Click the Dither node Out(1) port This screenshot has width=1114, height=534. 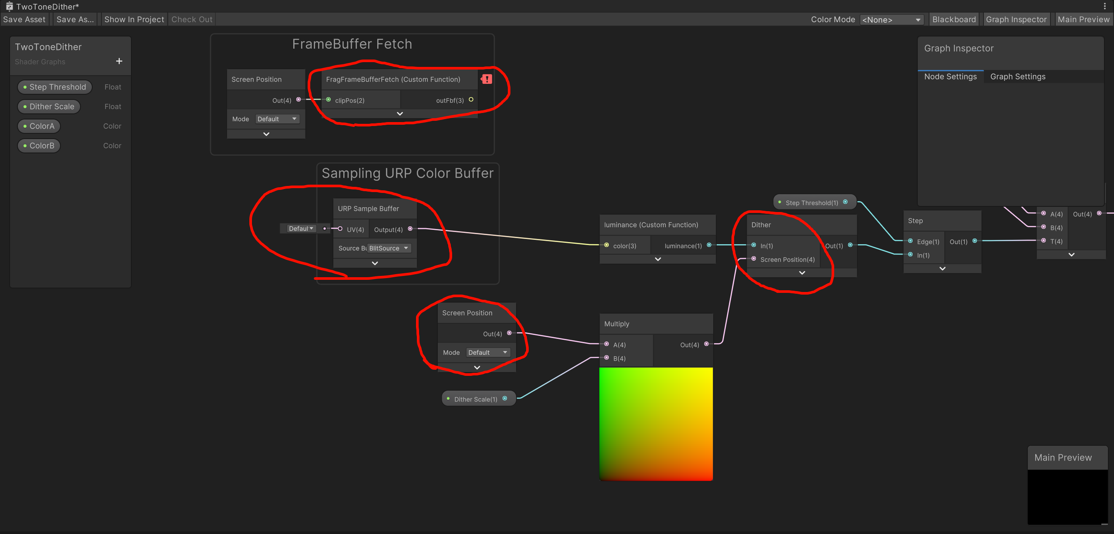pyautogui.click(x=850, y=245)
